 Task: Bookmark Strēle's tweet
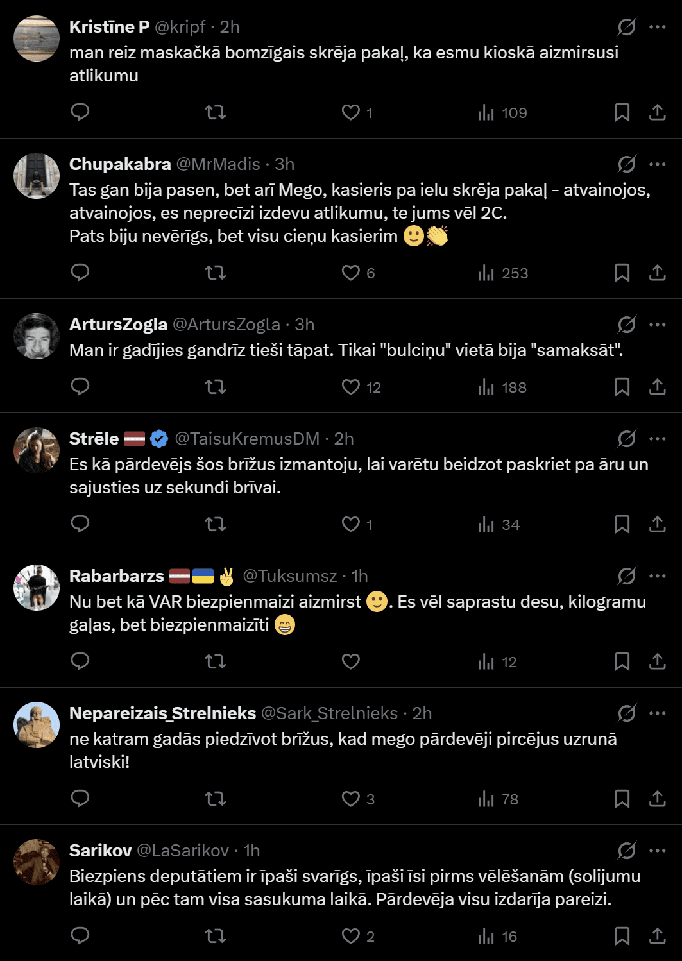(622, 524)
